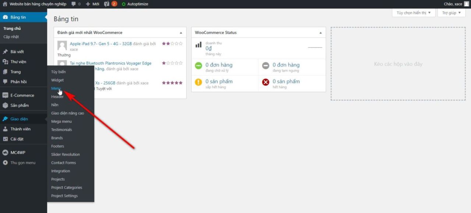
Task: Choose Widget from the flyout submenu
Action: click(x=57, y=80)
